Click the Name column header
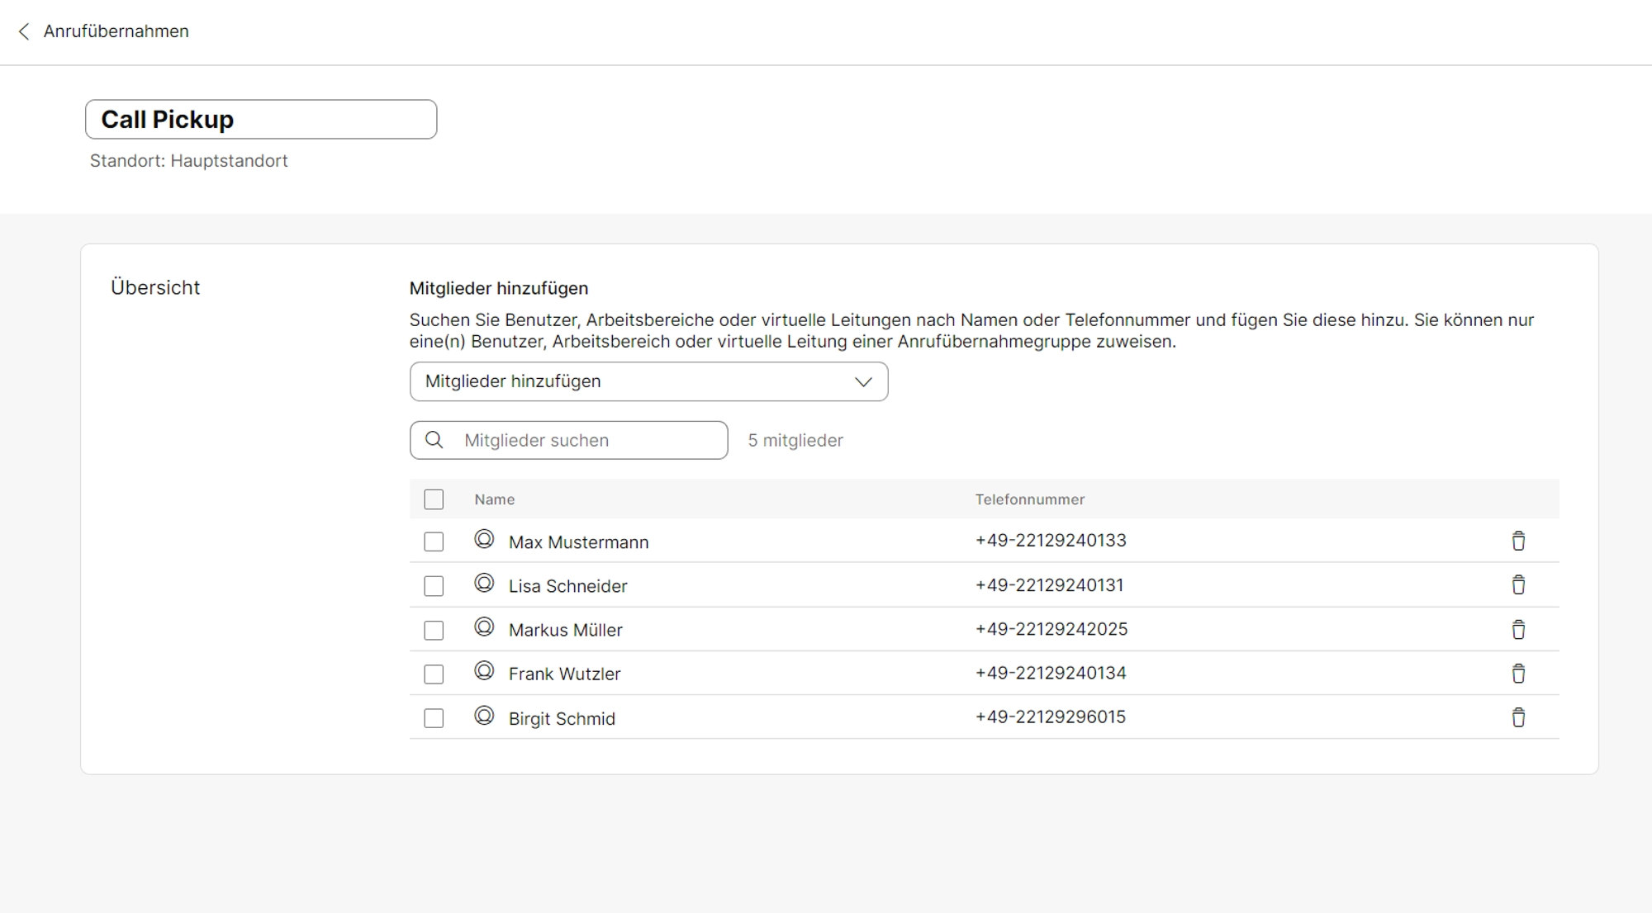Screen dimensions: 1652x913 494,499
